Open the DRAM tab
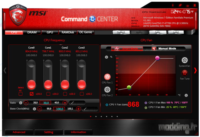This screenshot has width=200, height=137. 32,32
